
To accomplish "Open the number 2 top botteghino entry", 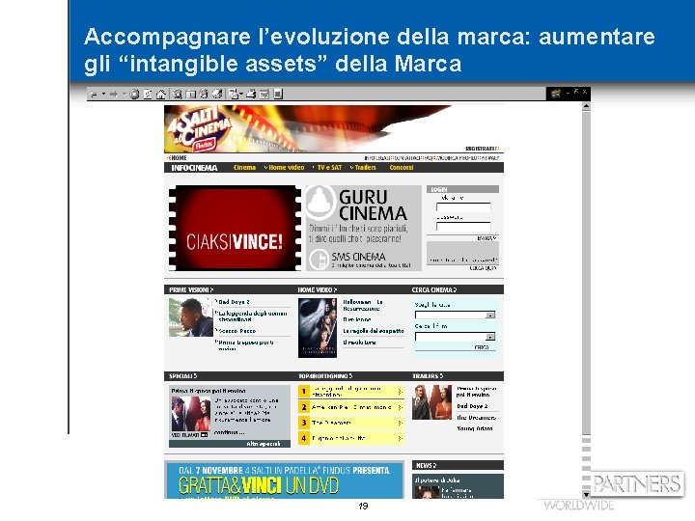I will tap(351, 407).
